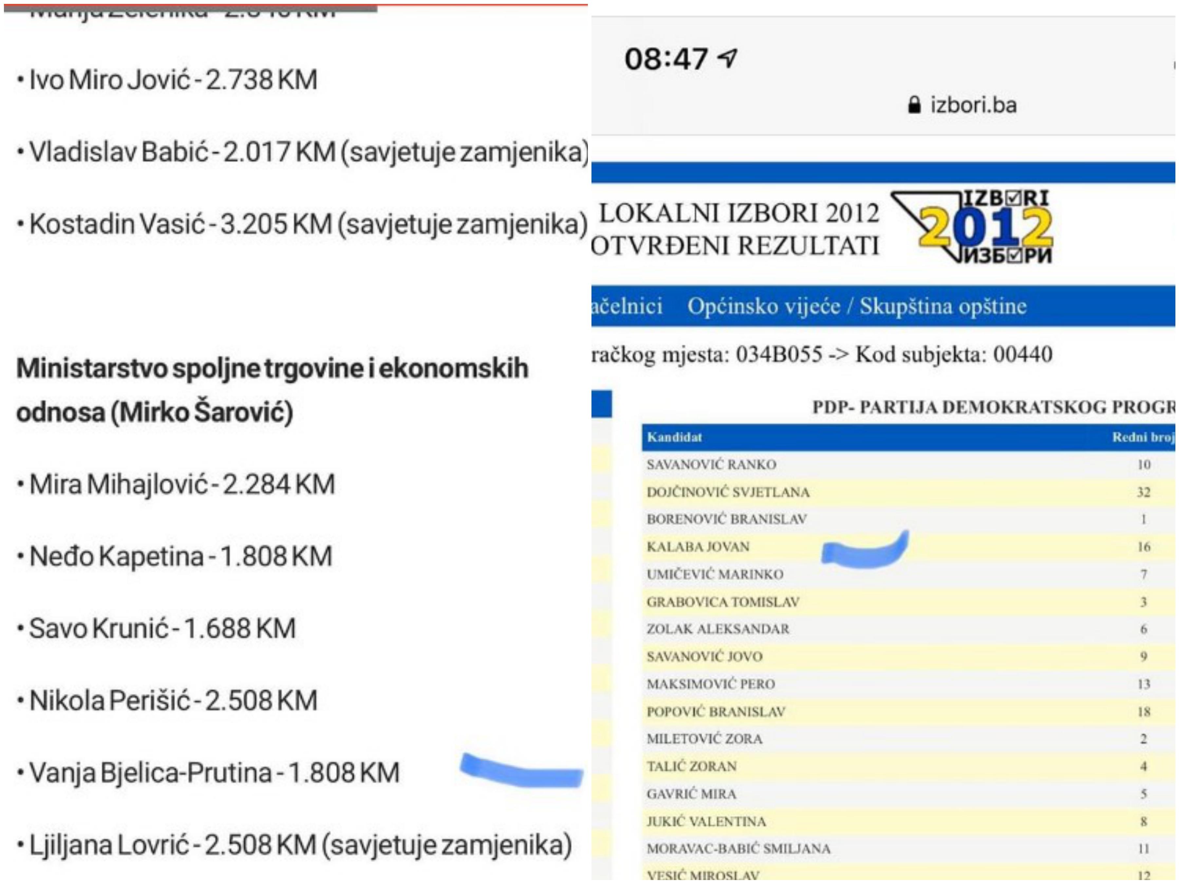Viewport: 1179px width, 884px height.
Task: Click the Vanja Bjelica-Prutina - 1.808 KM entry
Action: click(x=208, y=773)
